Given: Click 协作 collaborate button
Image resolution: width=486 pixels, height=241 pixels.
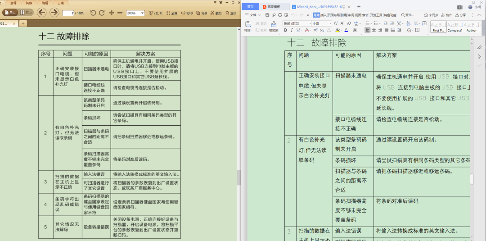Looking at the screenshot, I should (x=447, y=15).
